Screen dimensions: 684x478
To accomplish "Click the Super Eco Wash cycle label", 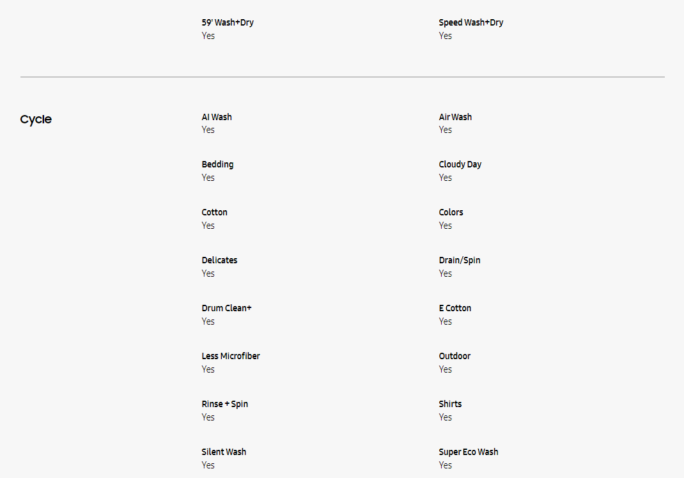I will point(468,452).
